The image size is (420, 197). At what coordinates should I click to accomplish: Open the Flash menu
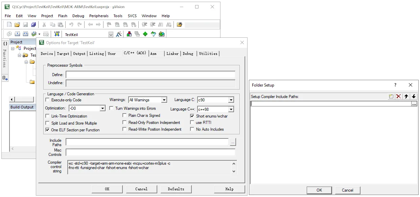[63, 16]
